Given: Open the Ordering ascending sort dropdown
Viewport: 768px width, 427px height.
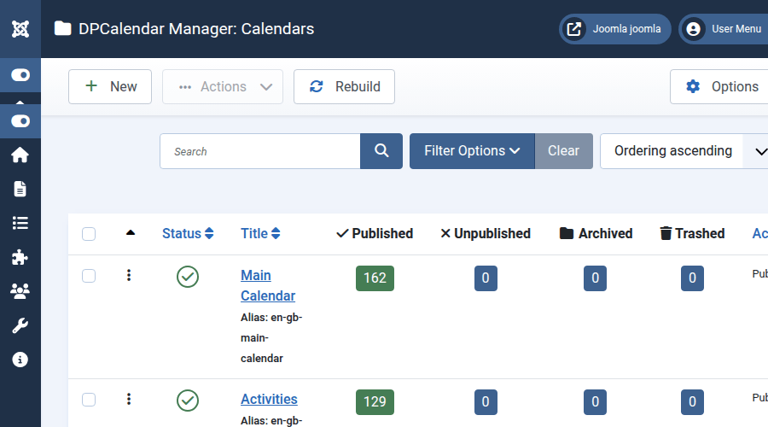Looking at the screenshot, I should tap(683, 151).
